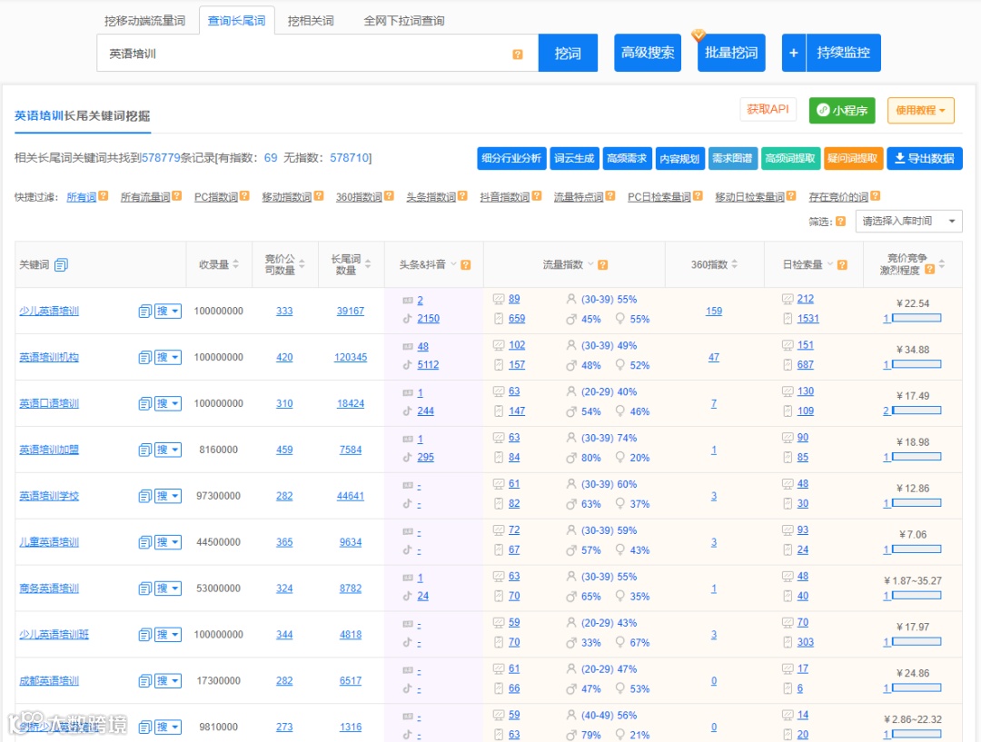Click 持续监控 button

pos(843,54)
